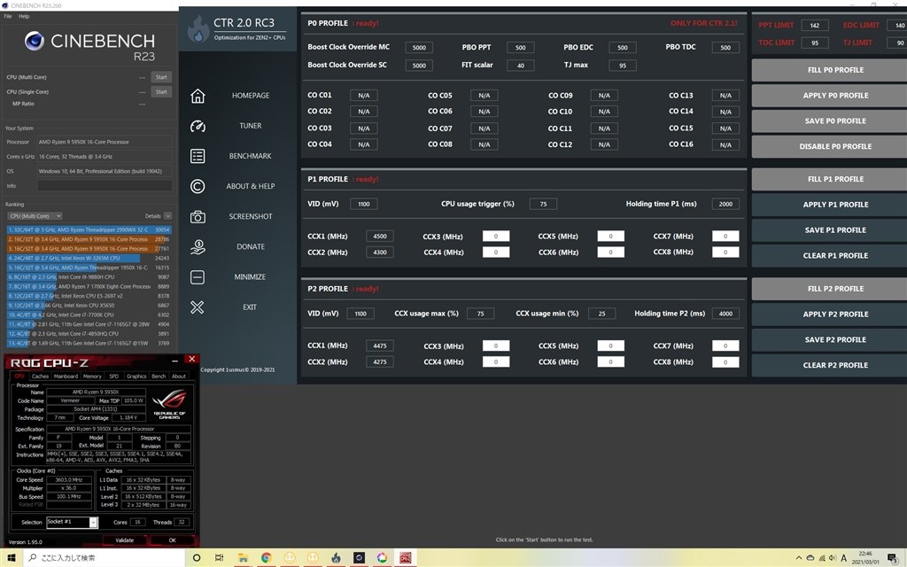907x567 pixels.
Task: Switch to CPU-Z About tab
Action: coord(179,376)
